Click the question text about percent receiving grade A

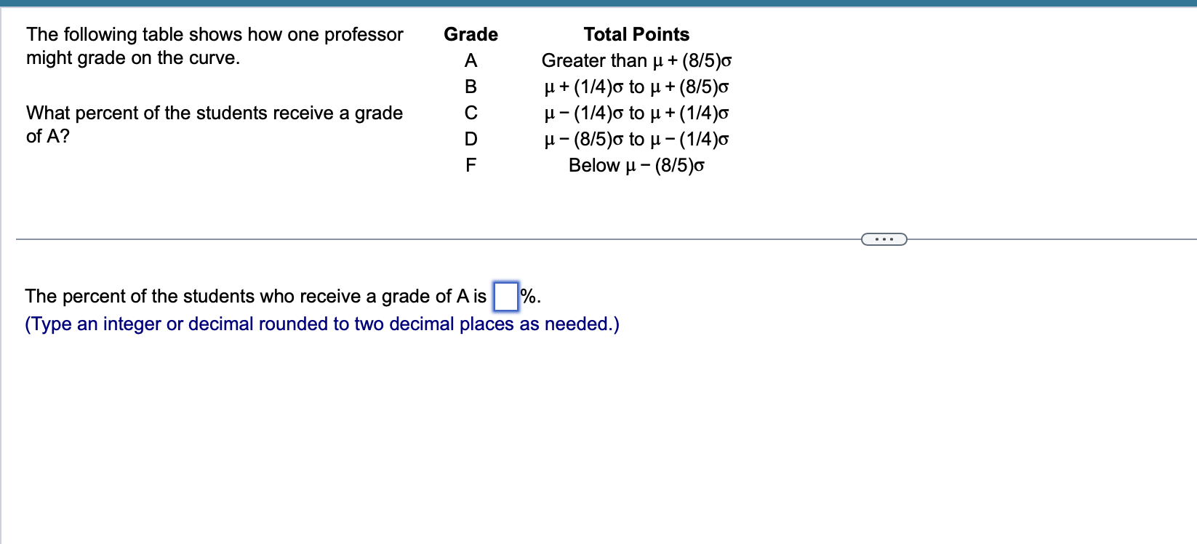click(215, 124)
